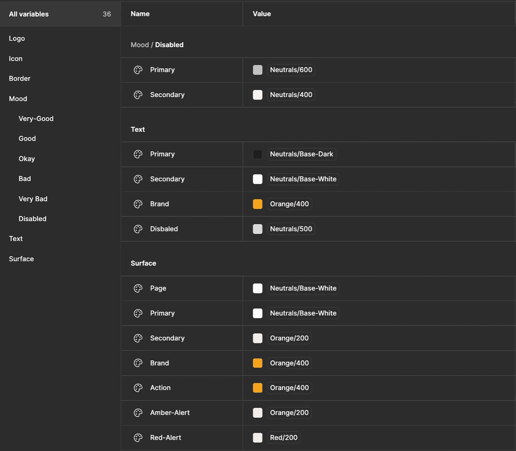Select the Surface group in sidebar
The width and height of the screenshot is (516, 451).
point(21,259)
